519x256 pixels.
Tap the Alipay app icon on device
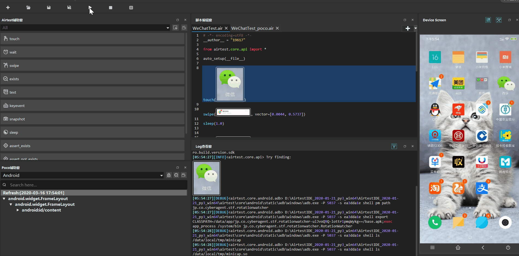tap(482, 188)
